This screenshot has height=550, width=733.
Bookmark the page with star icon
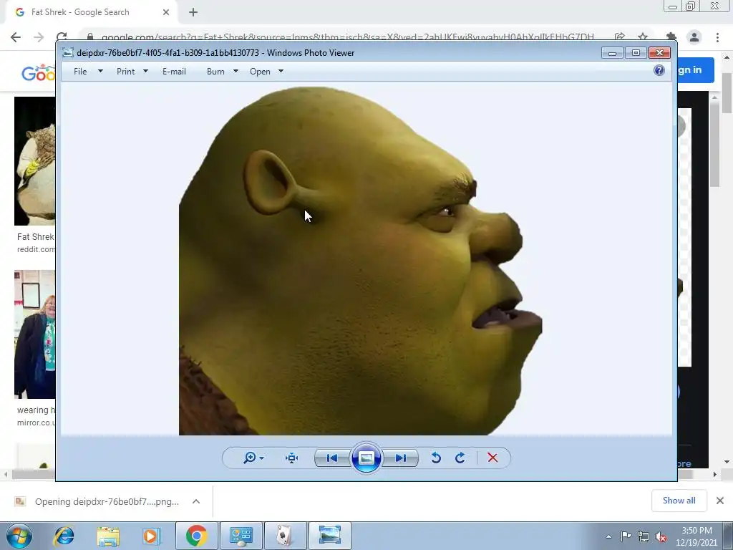coord(644,37)
